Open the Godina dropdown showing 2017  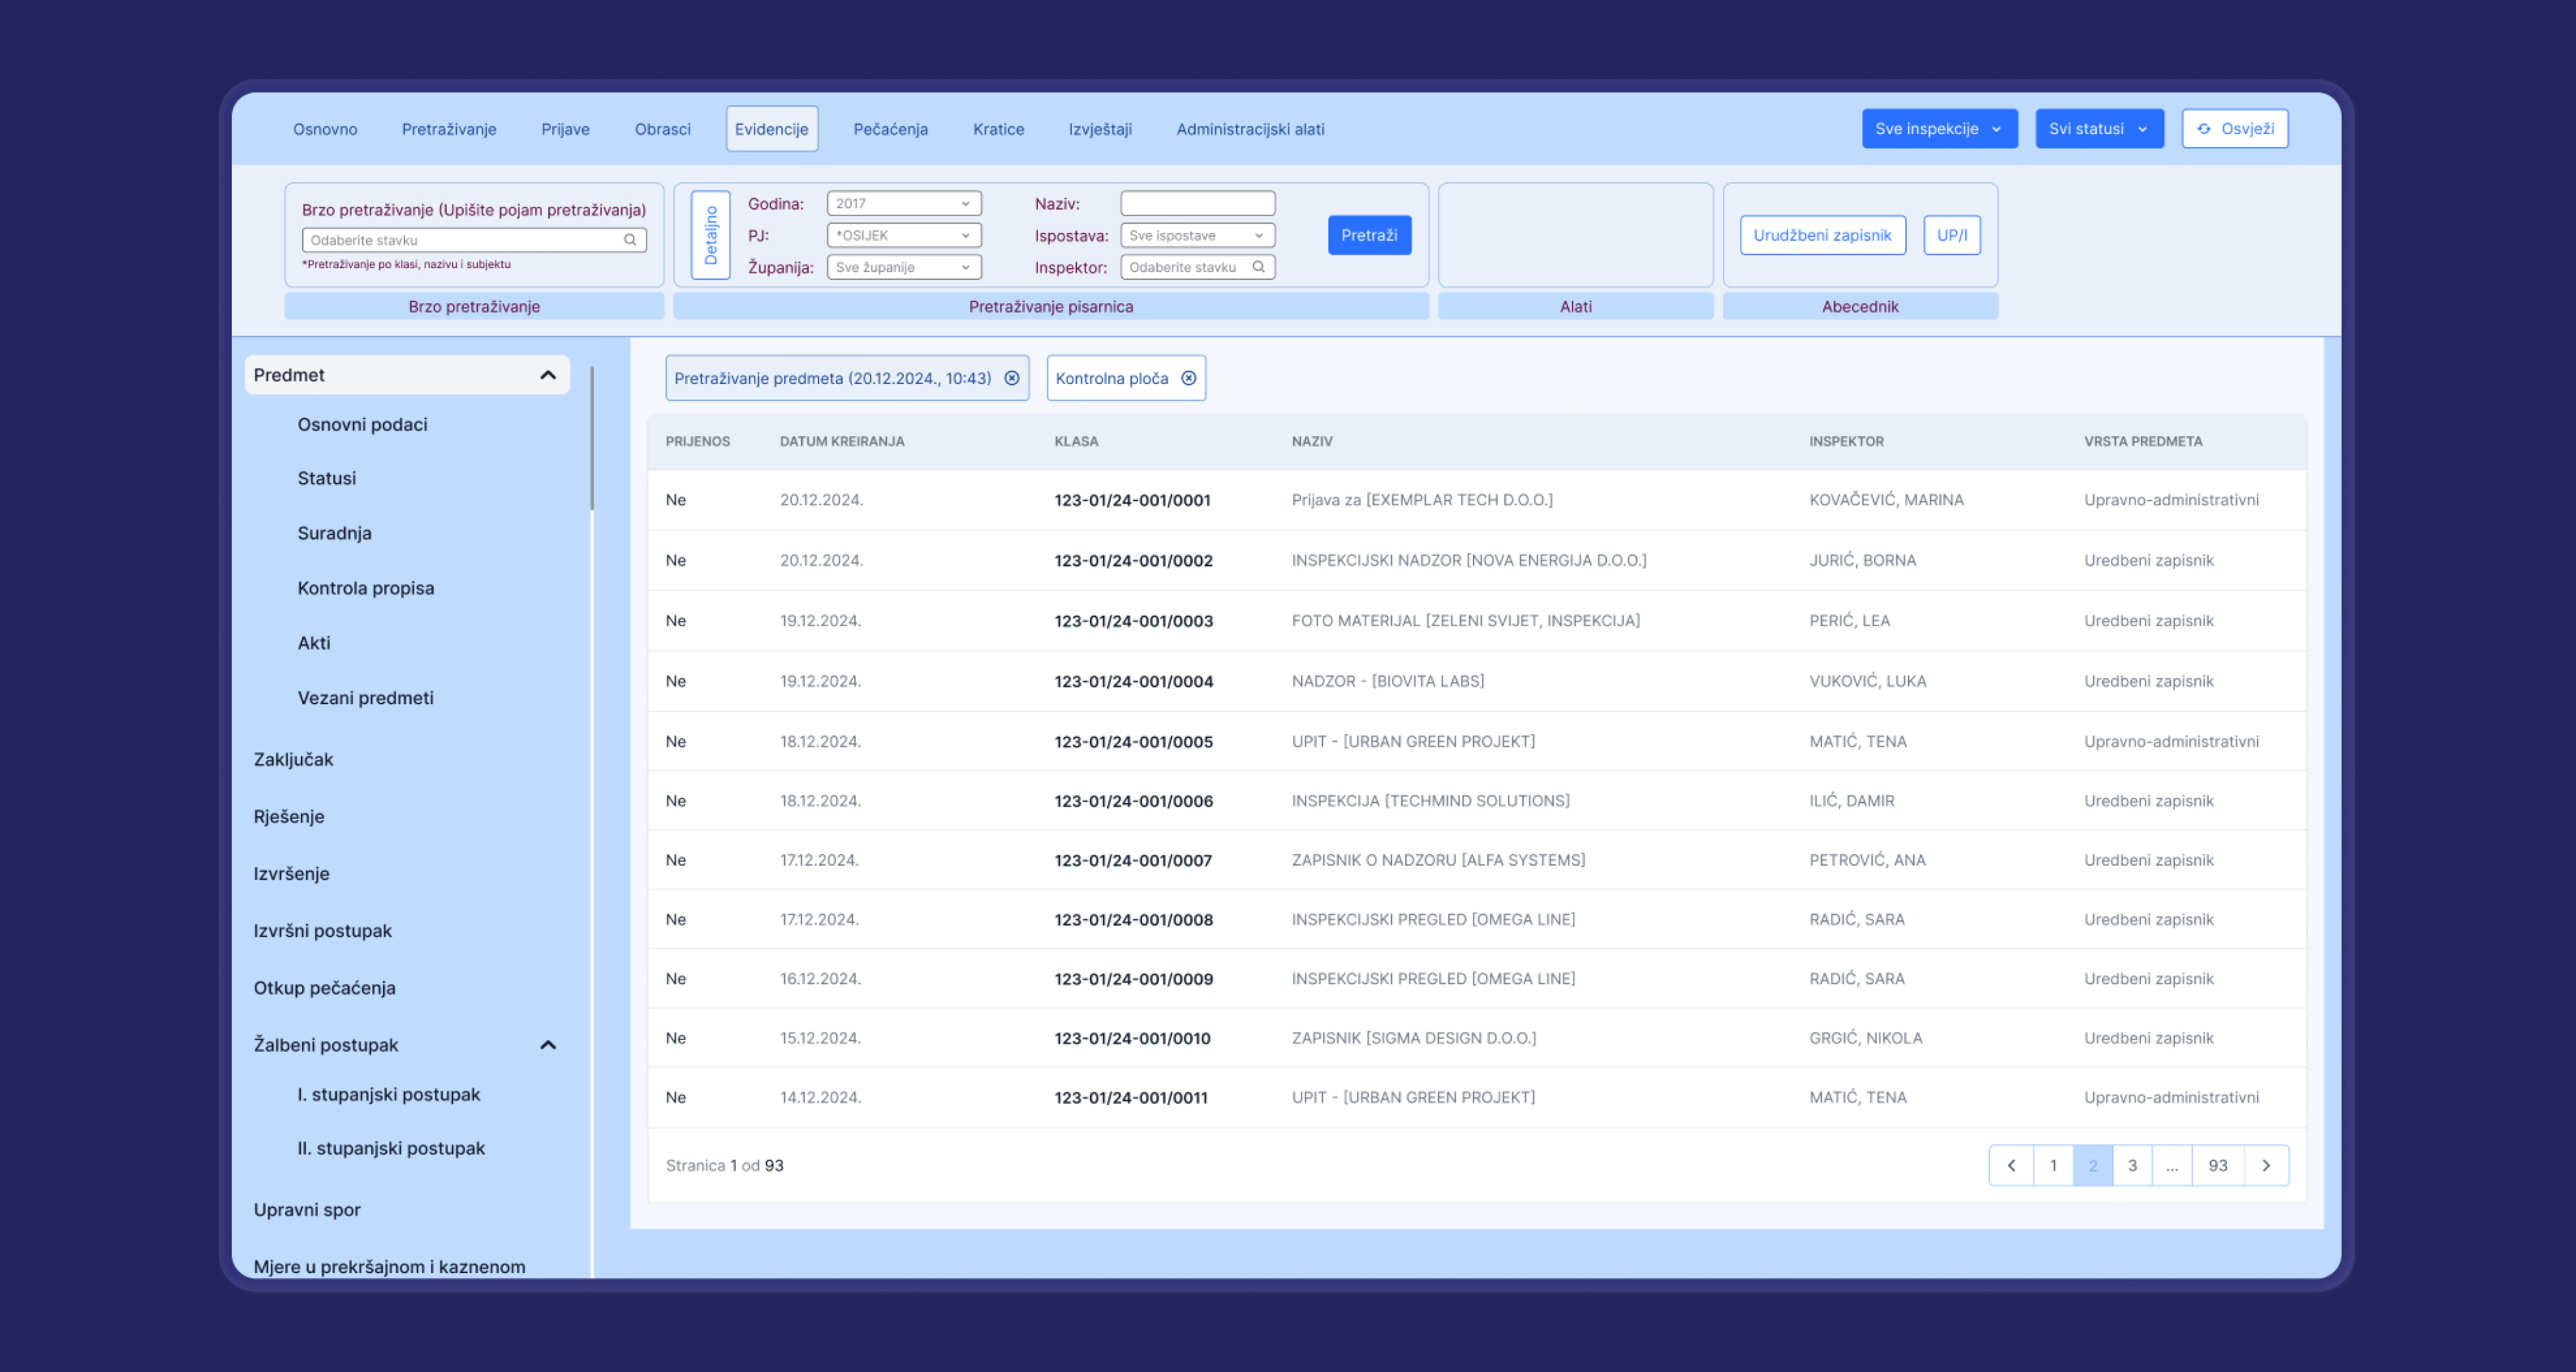[903, 204]
